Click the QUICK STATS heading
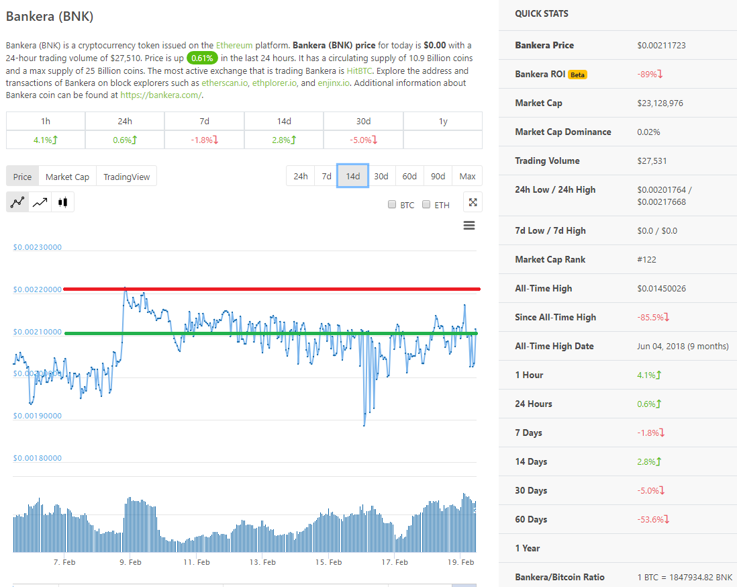This screenshot has height=587, width=737. pos(542,13)
